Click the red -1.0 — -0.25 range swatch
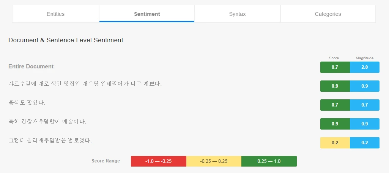 click(x=158, y=161)
